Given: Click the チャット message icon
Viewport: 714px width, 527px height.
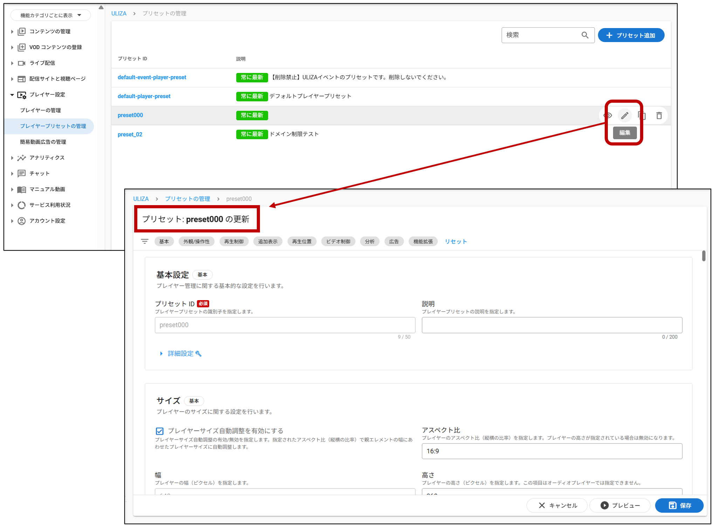Looking at the screenshot, I should 22,174.
